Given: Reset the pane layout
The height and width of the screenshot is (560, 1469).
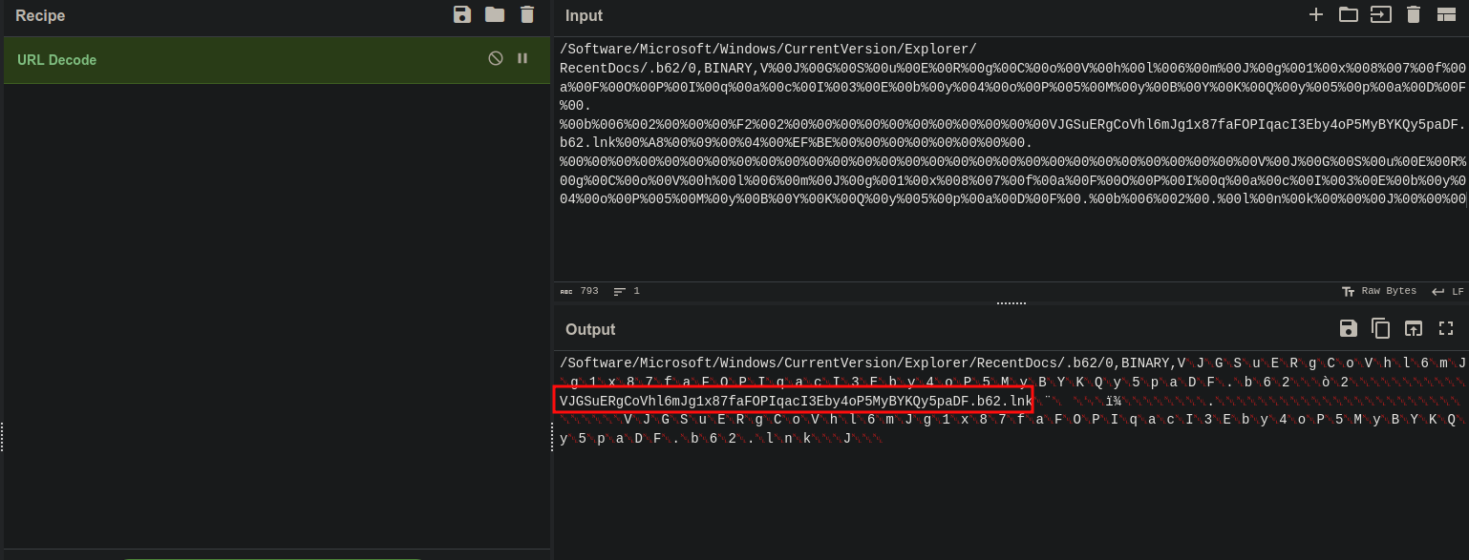Looking at the screenshot, I should [x=1446, y=14].
